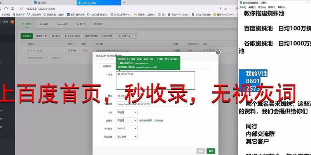This screenshot has width=311, height=155.
Task: Open the 263 bookmark
Action: (162, 15)
